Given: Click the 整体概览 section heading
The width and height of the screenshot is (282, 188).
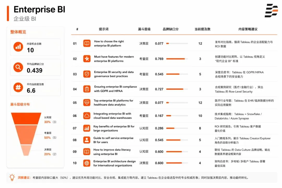Looking at the screenshot, I should (18, 32).
